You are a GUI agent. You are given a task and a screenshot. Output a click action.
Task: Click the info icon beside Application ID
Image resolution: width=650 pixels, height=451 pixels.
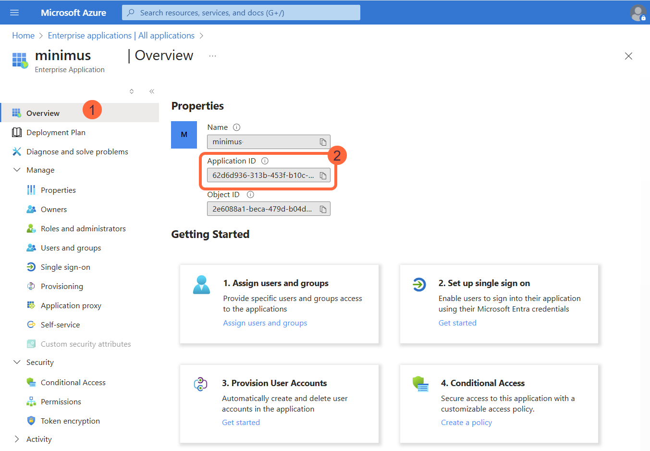[265, 161]
